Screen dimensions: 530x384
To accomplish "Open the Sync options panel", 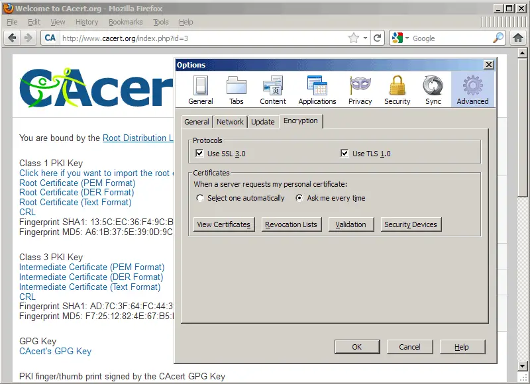I will pos(433,90).
